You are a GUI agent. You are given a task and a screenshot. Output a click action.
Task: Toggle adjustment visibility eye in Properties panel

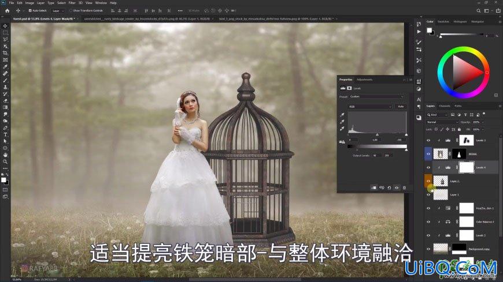[x=397, y=187]
